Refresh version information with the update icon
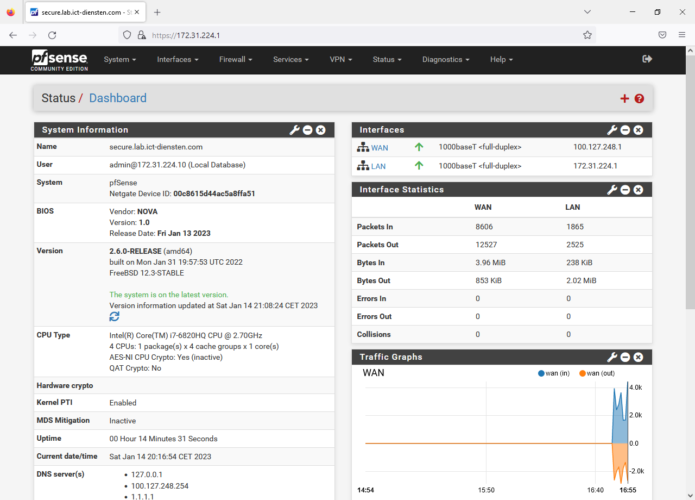Viewport: 695px width, 500px height. coord(115,316)
